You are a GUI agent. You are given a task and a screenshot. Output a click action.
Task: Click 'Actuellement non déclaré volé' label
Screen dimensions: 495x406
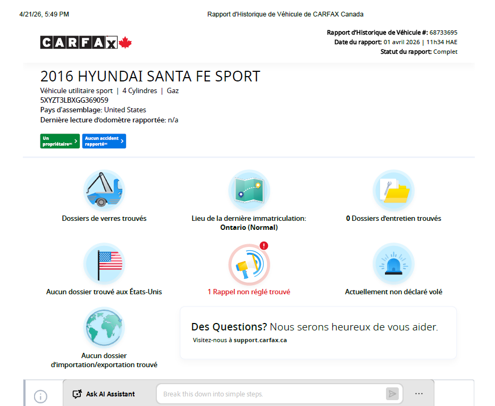pyautogui.click(x=393, y=292)
